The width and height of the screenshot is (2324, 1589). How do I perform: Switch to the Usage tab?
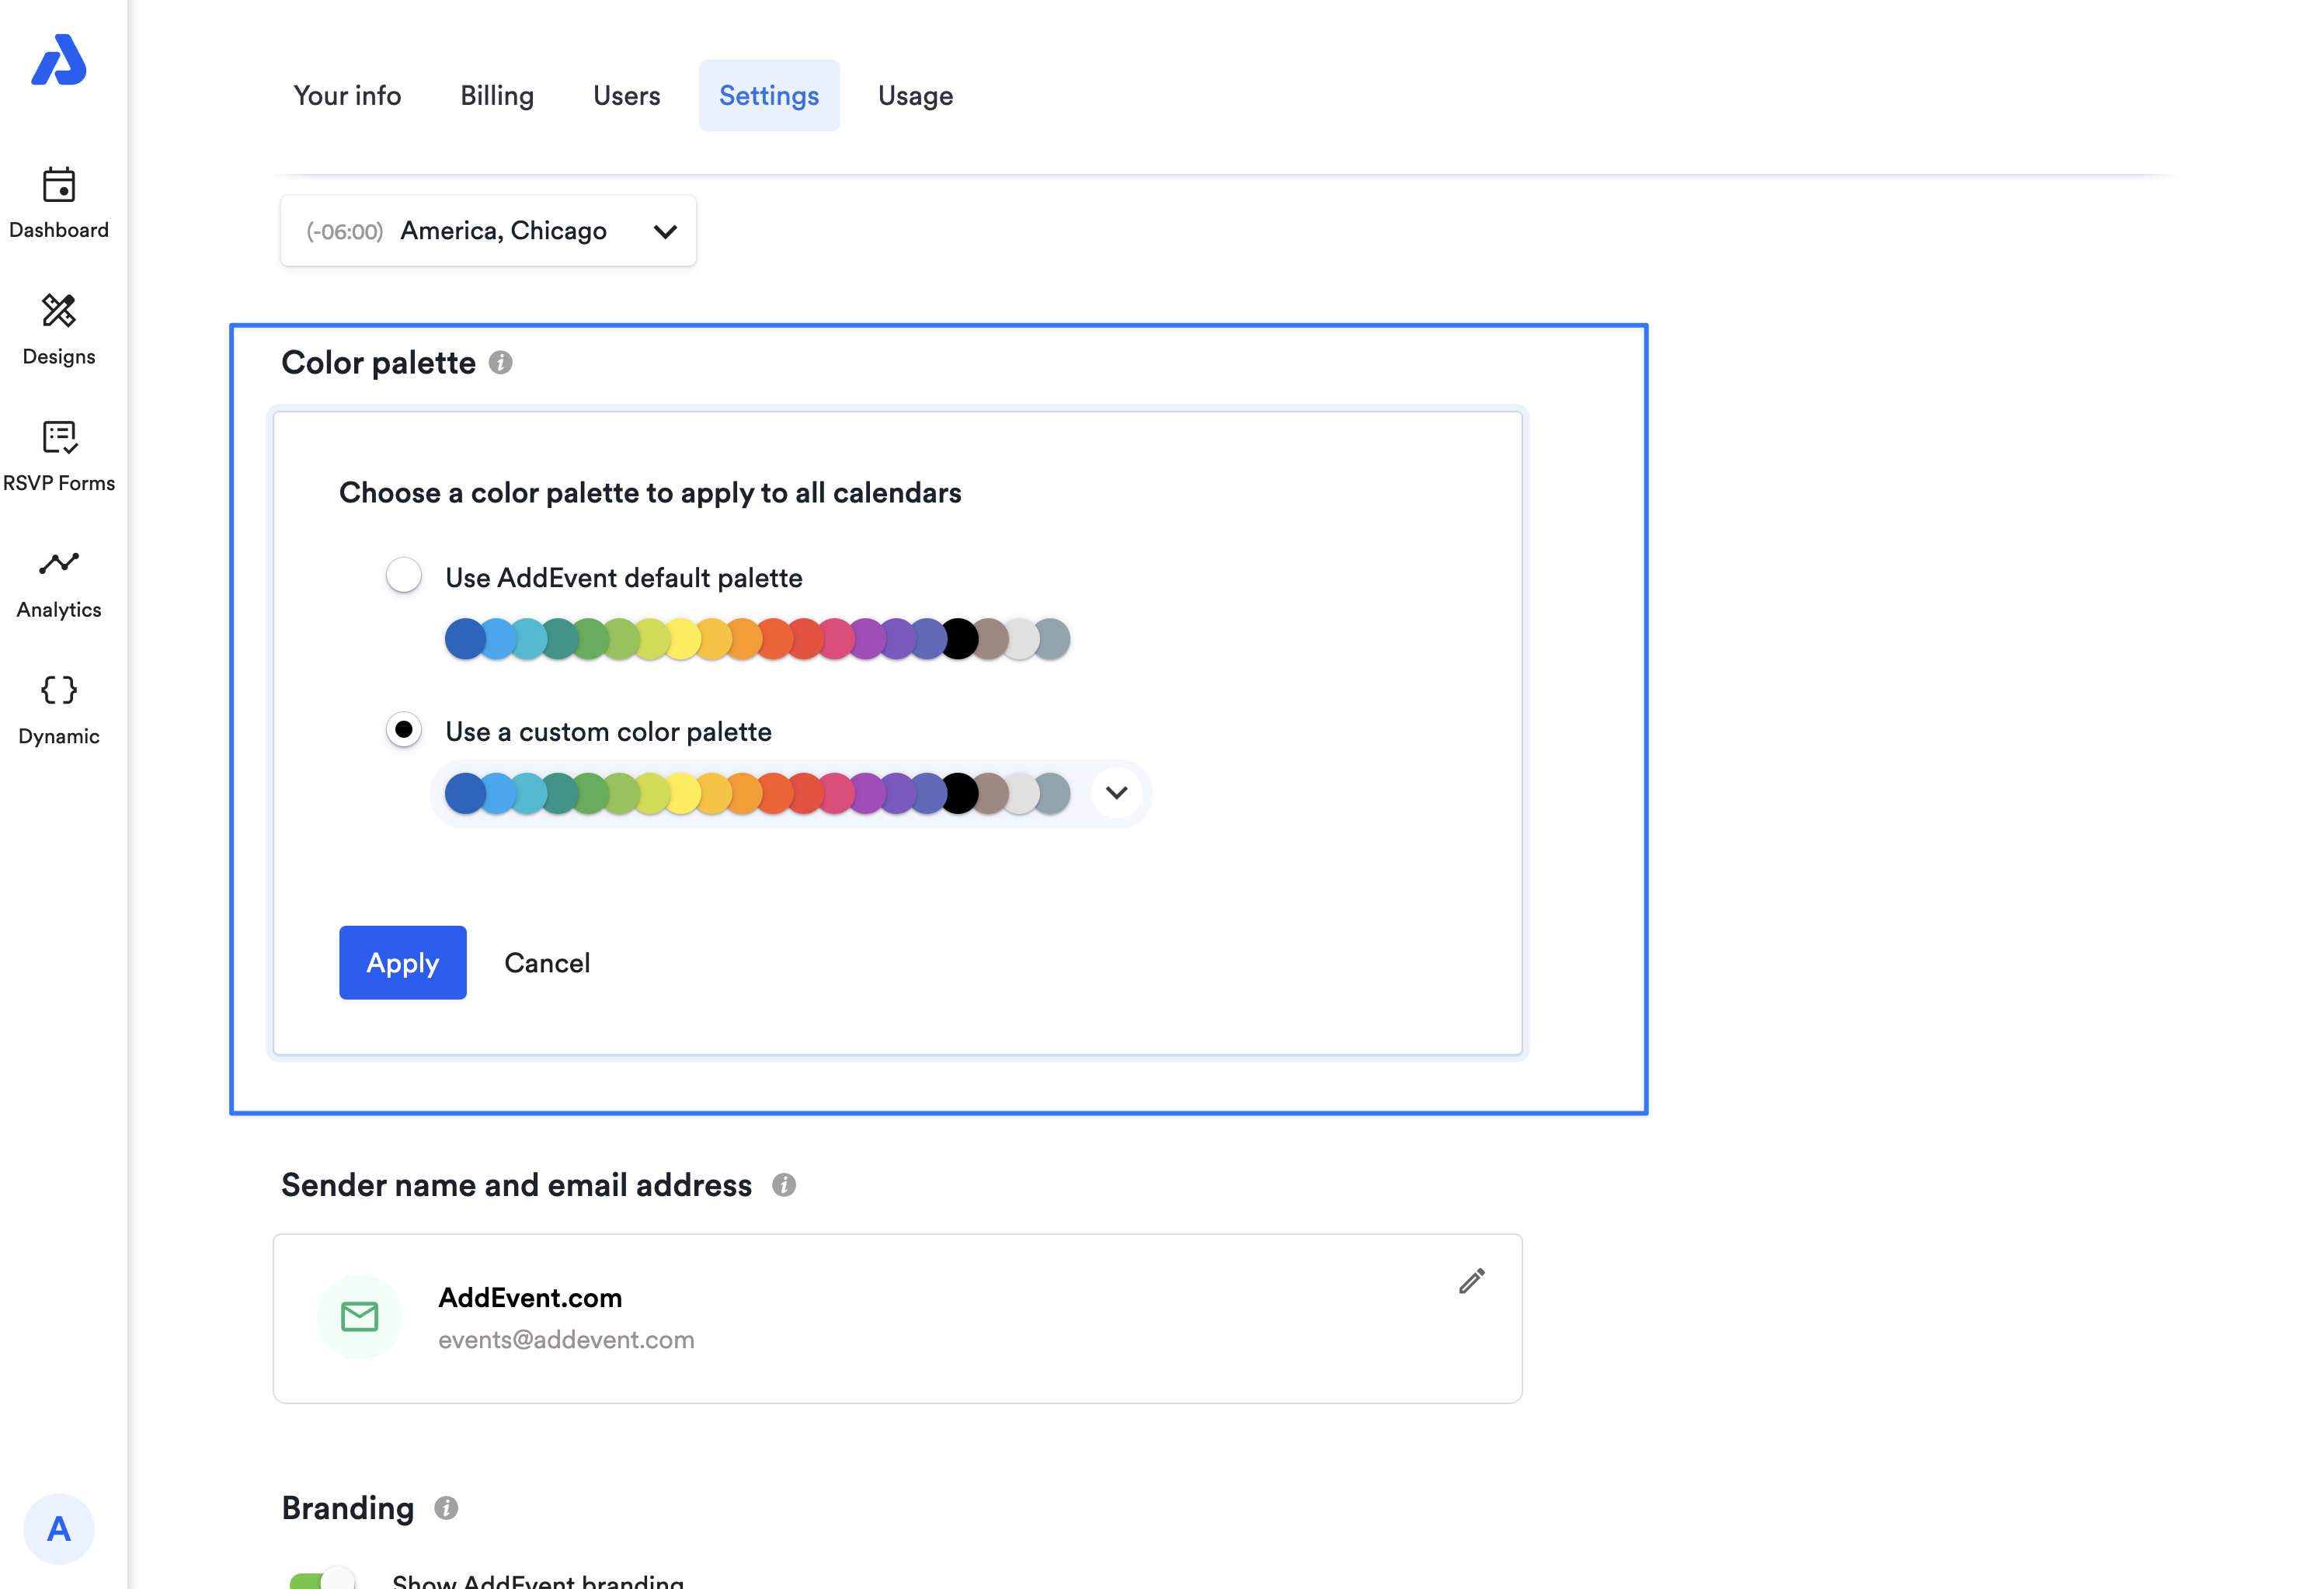coord(915,96)
